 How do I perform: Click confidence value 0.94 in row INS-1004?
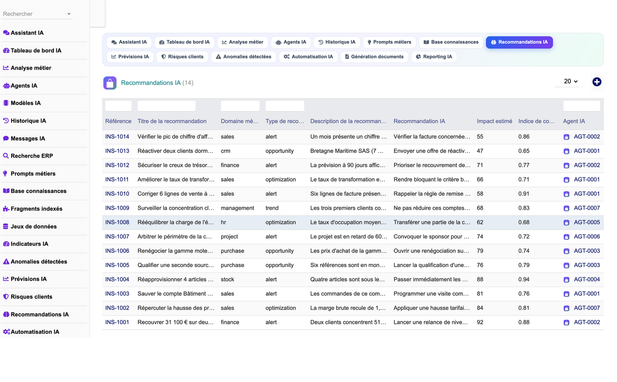click(x=524, y=279)
